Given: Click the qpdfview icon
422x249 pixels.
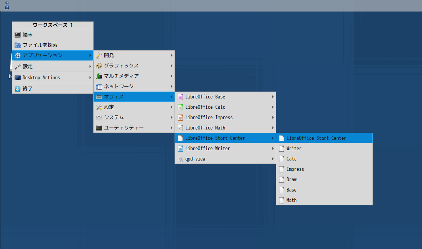Looking at the screenshot, I should (180, 159).
